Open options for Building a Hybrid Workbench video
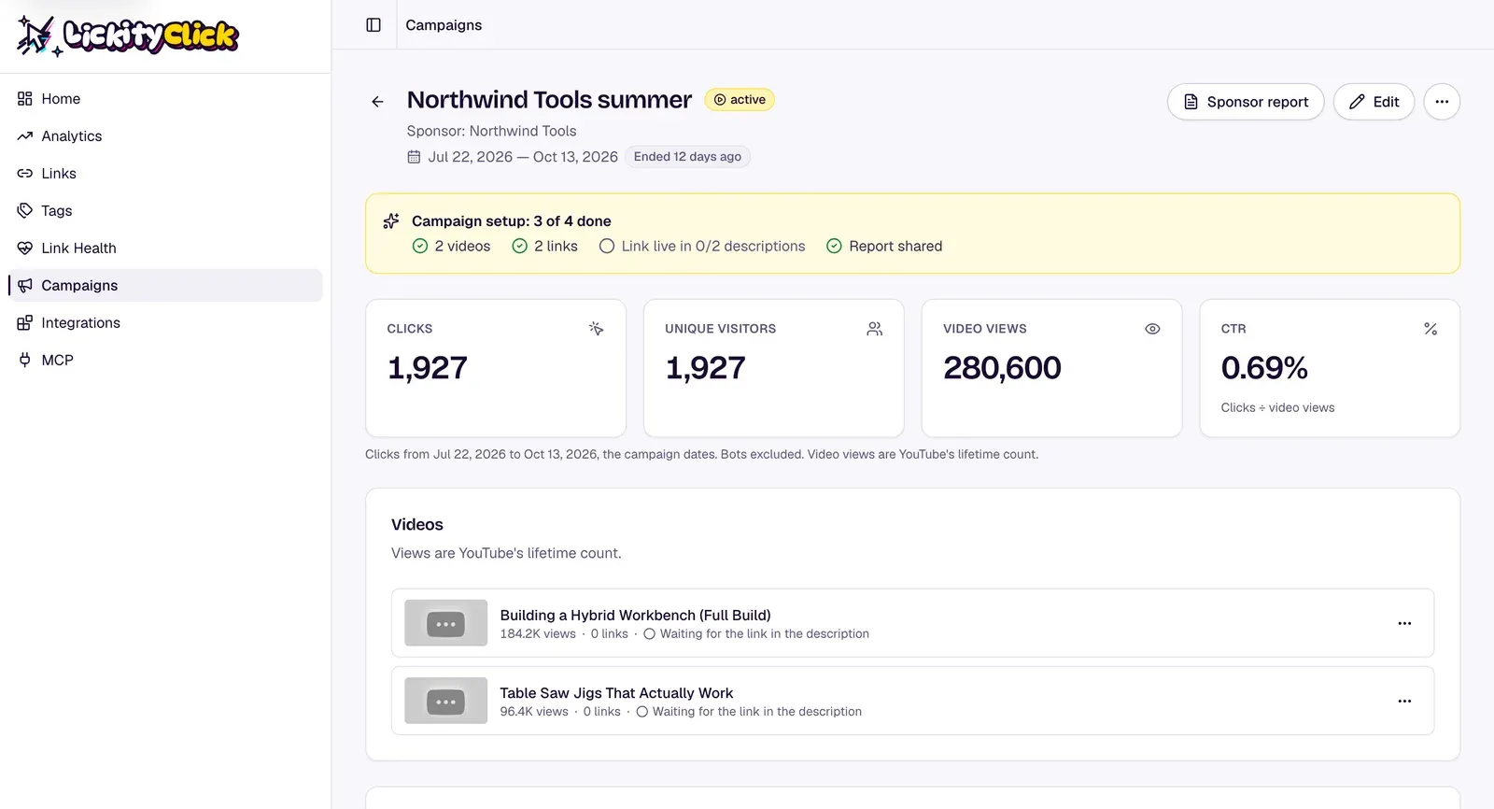The width and height of the screenshot is (1494, 809). [x=1404, y=623]
